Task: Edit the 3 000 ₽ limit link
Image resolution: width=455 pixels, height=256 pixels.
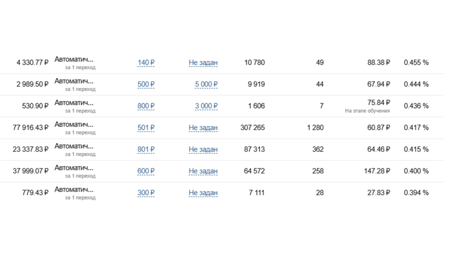Action: (206, 106)
